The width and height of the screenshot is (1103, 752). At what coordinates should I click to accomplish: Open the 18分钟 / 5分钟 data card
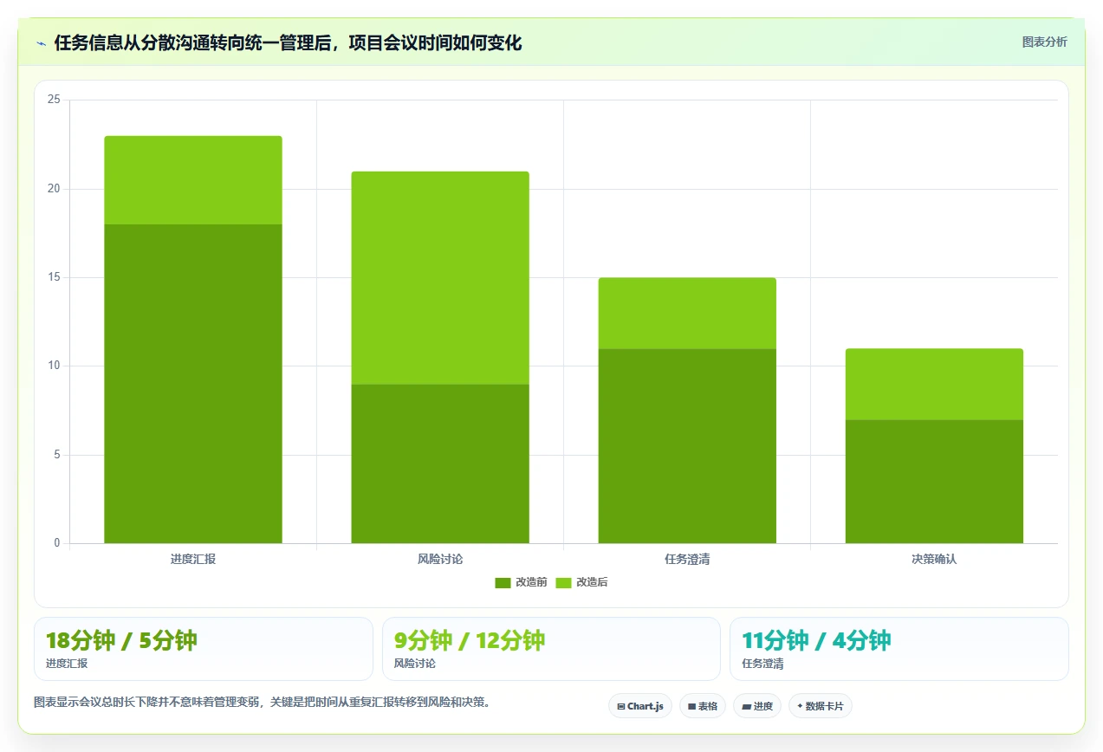[x=204, y=649]
